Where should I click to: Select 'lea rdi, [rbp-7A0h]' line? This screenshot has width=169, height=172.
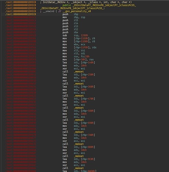(x=79, y=135)
